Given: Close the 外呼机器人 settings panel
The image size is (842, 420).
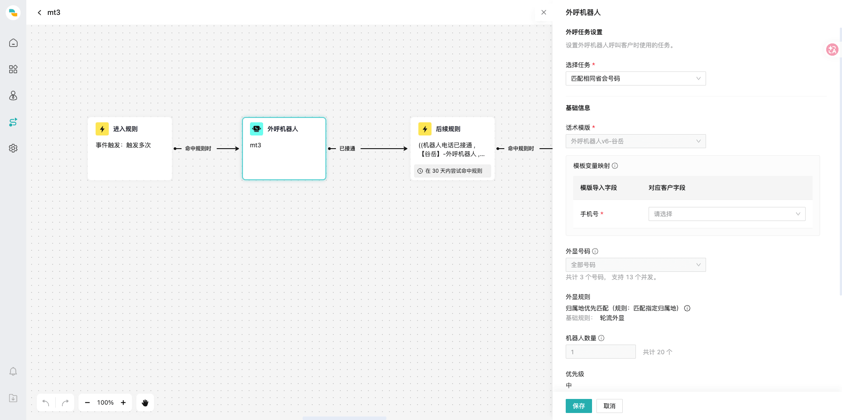Looking at the screenshot, I should 544,12.
